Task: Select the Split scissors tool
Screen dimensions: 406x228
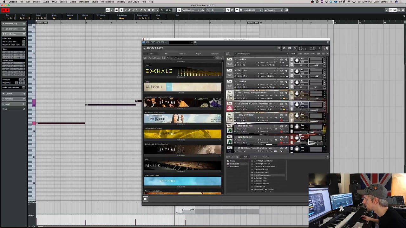Action: coord(137,10)
